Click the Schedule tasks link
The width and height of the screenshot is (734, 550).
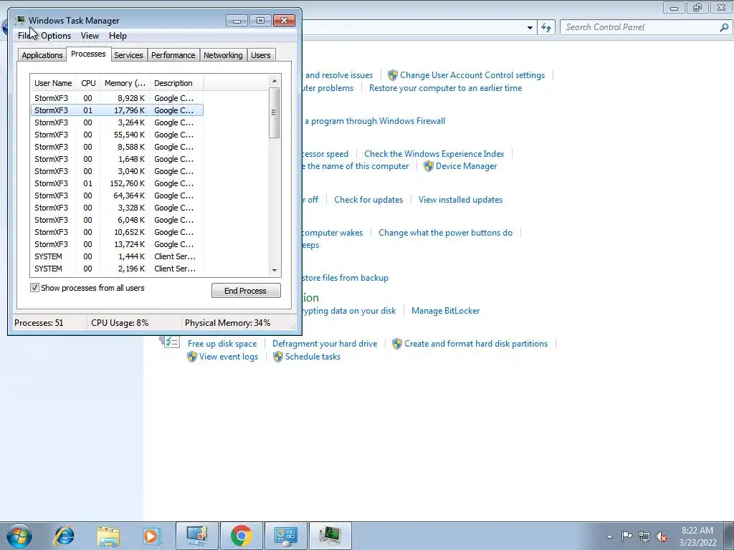click(313, 357)
